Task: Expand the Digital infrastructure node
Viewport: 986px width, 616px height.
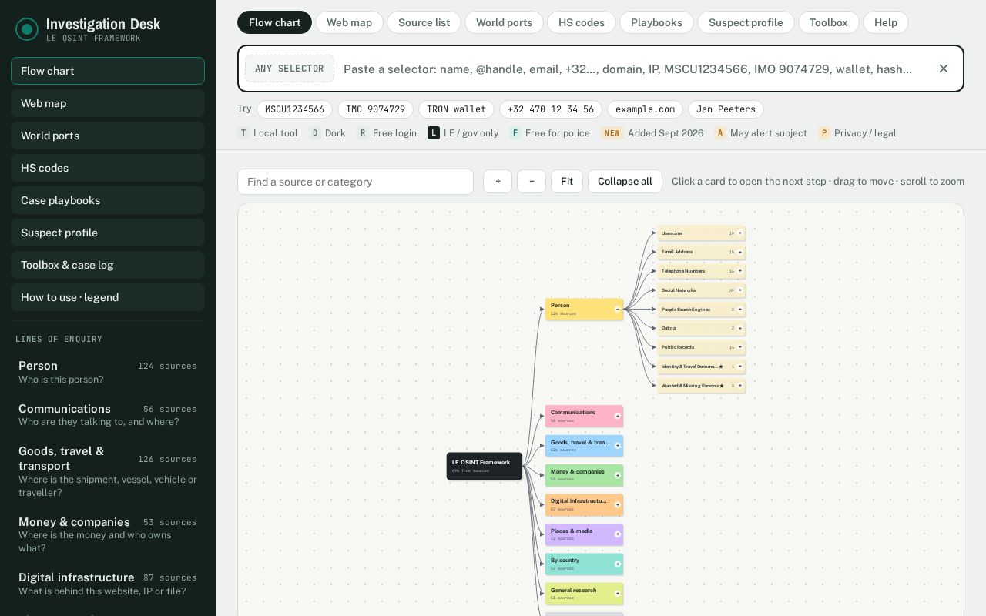Action: (617, 504)
